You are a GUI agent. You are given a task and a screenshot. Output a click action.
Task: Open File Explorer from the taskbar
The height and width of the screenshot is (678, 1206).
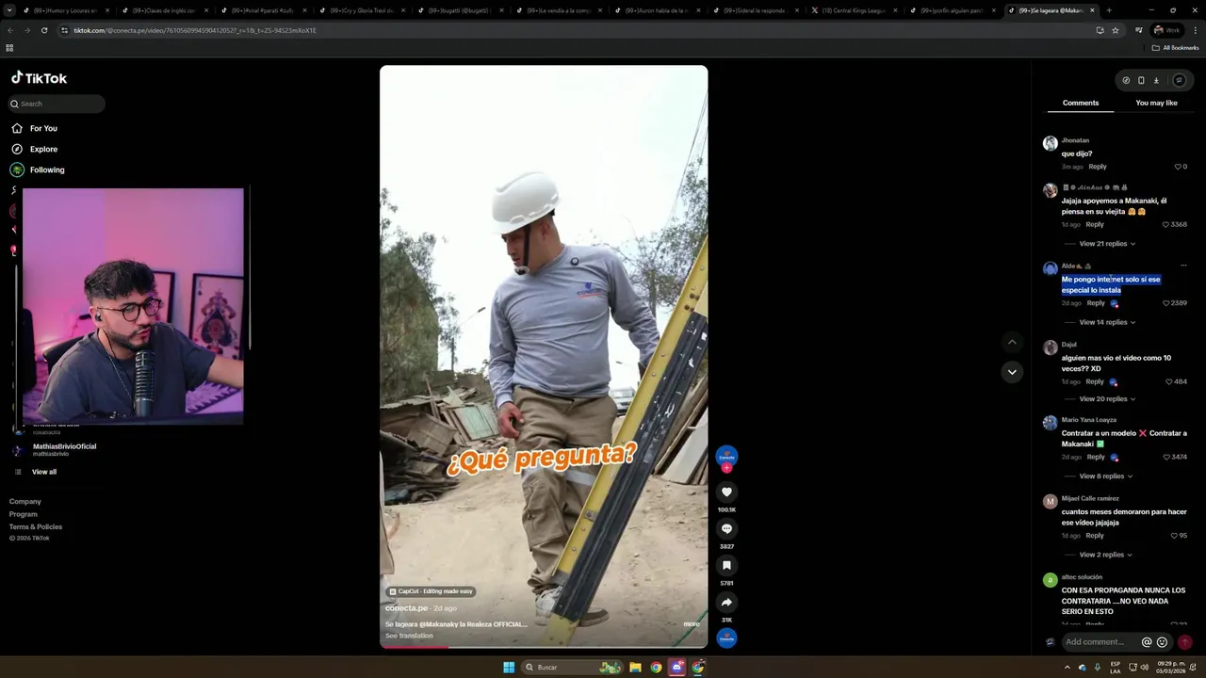636,667
